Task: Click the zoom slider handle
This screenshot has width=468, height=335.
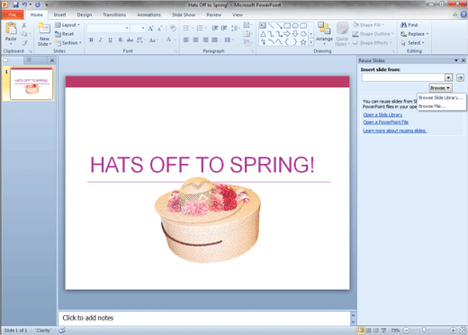Action: 424,330
